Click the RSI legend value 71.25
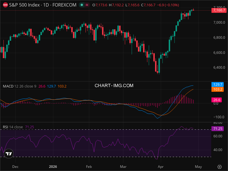228x171 pixels. point(30,127)
